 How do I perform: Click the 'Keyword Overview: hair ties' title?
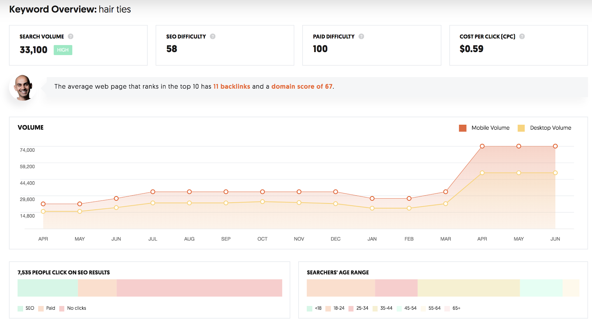70,9
